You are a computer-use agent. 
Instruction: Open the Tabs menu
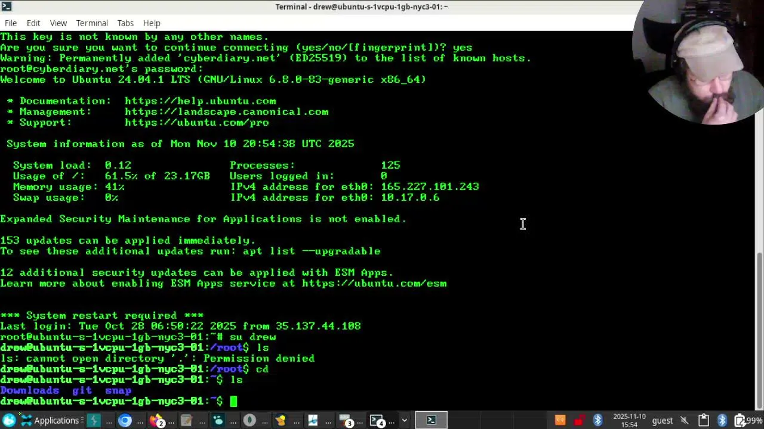[125, 23]
